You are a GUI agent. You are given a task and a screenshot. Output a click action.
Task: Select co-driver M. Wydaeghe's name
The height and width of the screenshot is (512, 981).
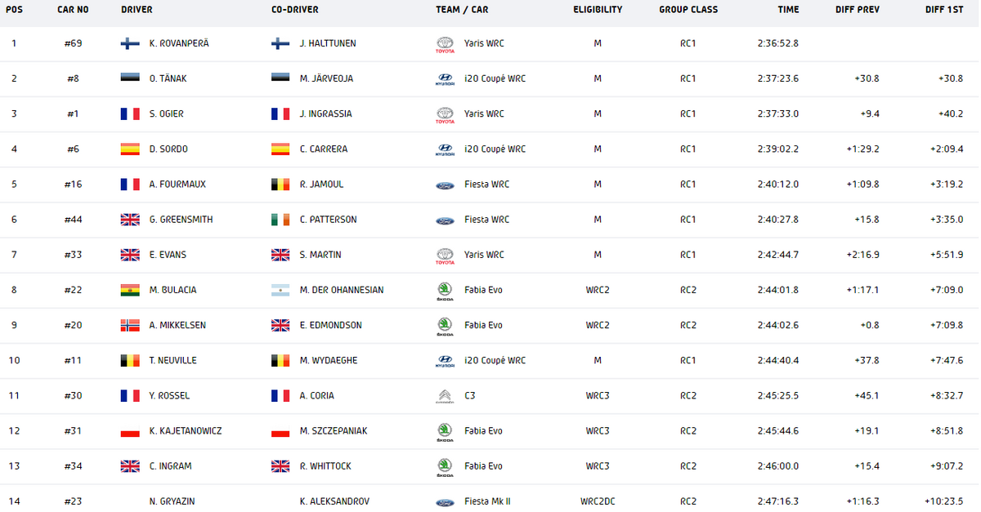point(326,360)
